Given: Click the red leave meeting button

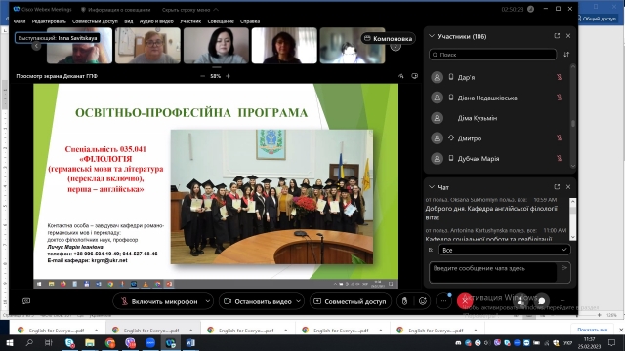Looking at the screenshot, I should click(465, 301).
